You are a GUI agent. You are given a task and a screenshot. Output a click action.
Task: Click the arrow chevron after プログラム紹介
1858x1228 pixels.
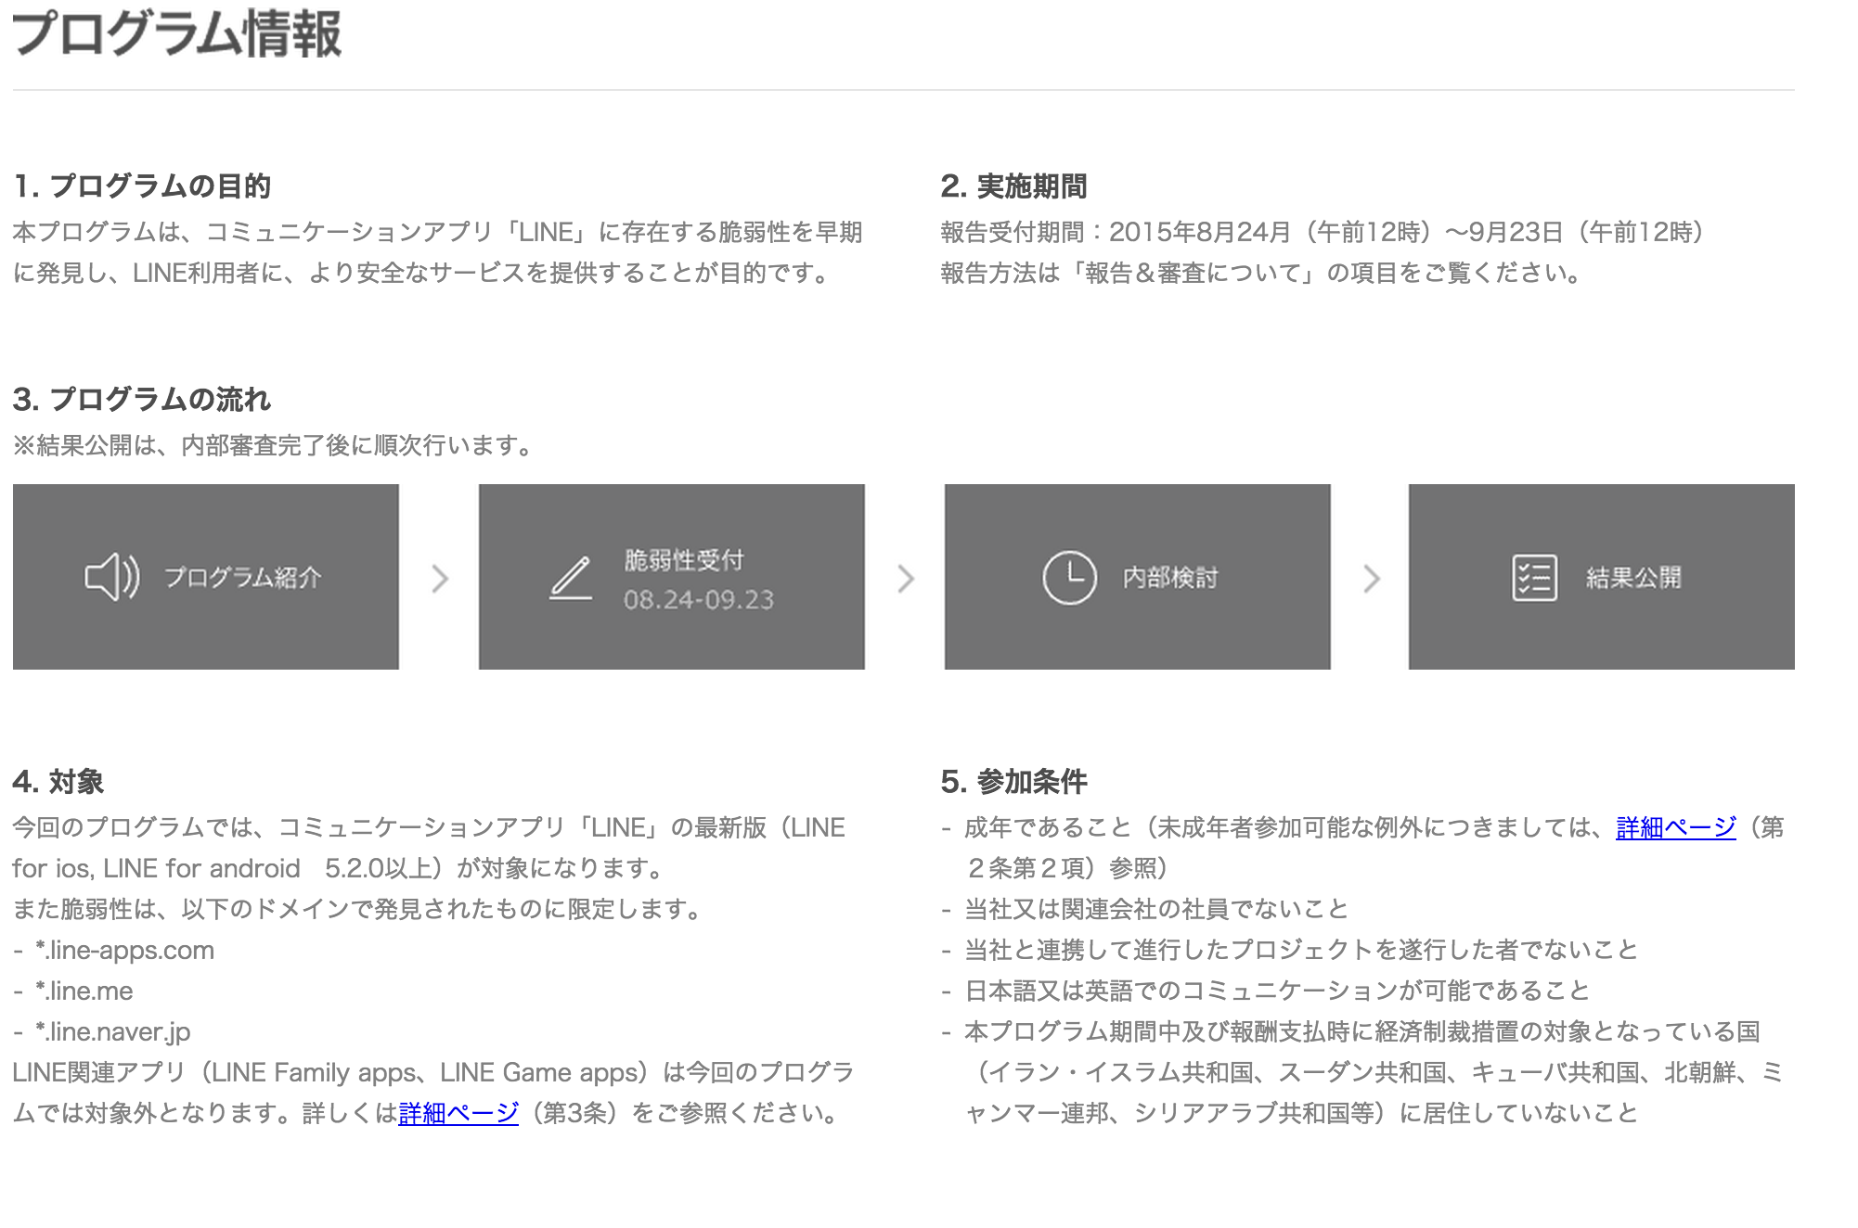[x=440, y=579]
